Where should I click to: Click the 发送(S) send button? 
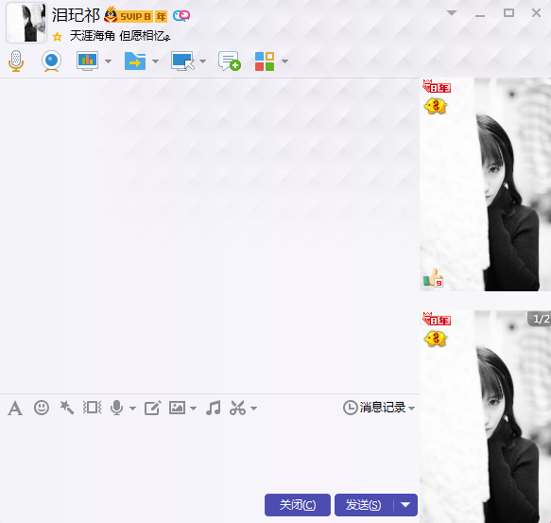coord(364,505)
